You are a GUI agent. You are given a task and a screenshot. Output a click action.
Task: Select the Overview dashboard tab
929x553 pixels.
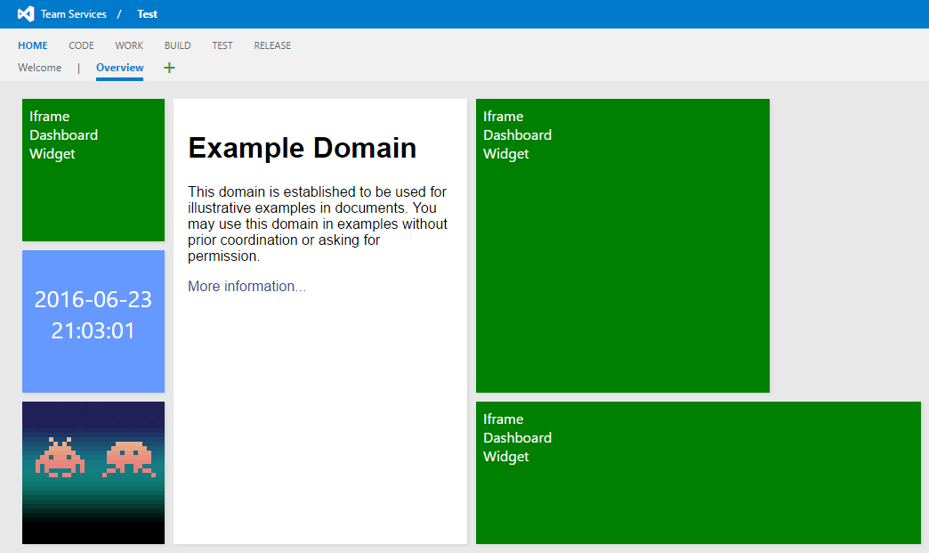(x=119, y=67)
